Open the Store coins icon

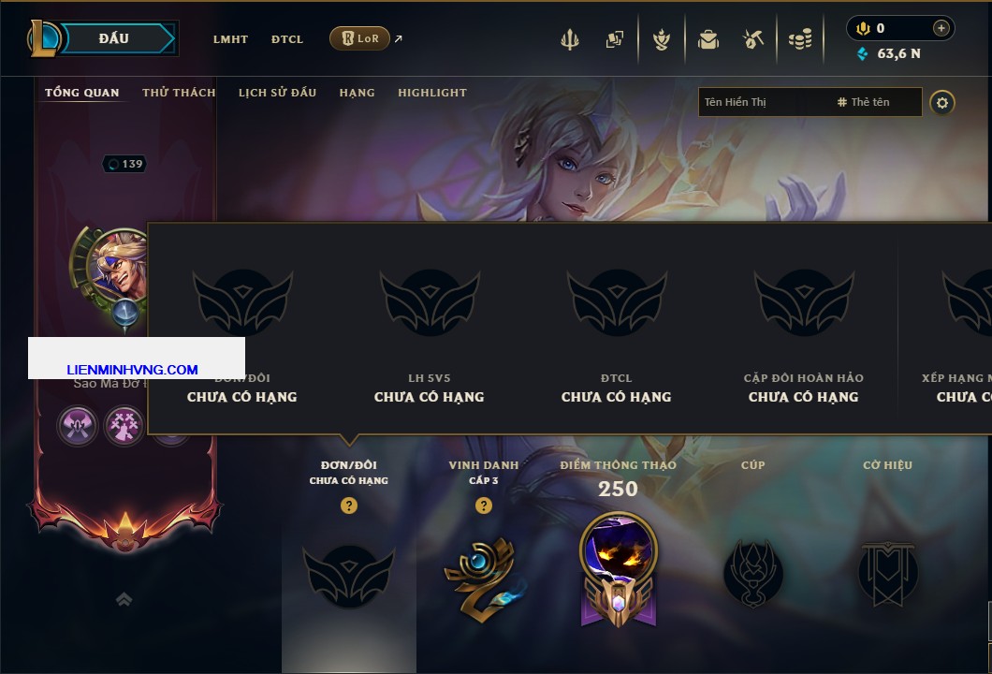(800, 39)
